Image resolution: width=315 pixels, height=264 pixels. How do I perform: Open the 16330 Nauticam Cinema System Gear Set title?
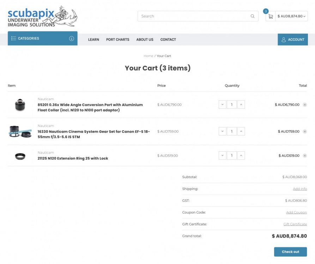pos(93,134)
